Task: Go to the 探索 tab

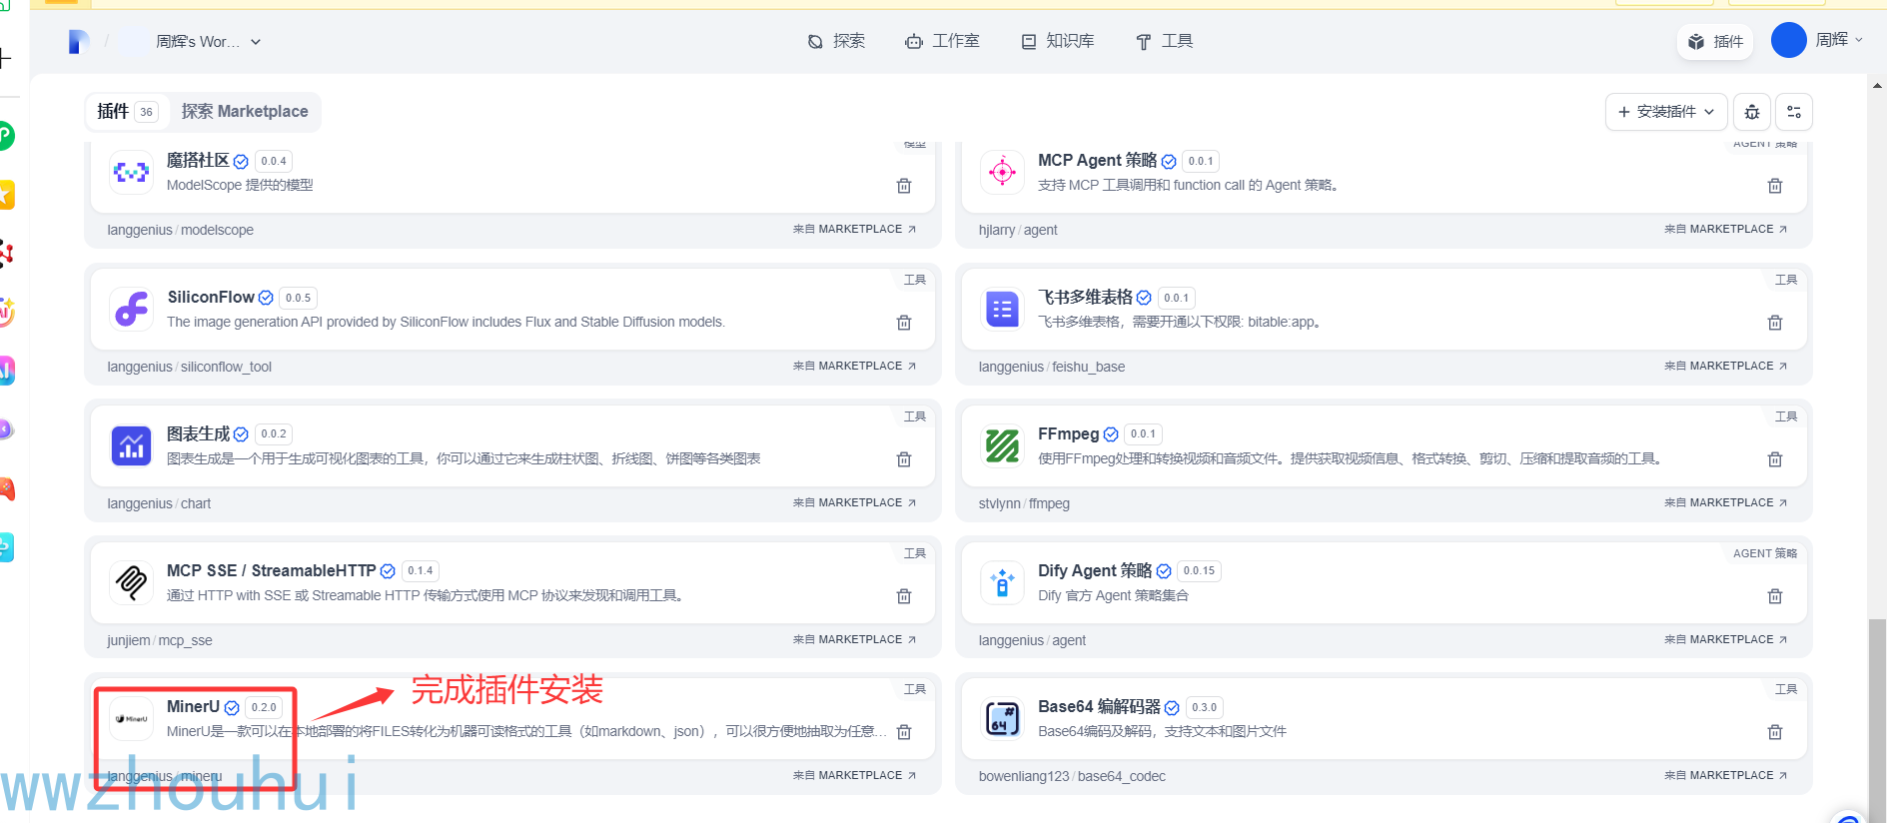Action: (836, 41)
